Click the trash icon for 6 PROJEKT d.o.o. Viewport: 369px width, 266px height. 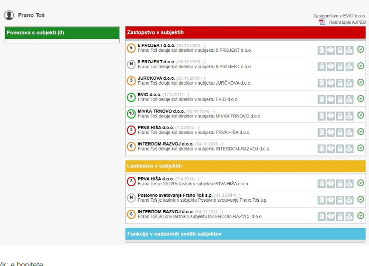coord(322,66)
